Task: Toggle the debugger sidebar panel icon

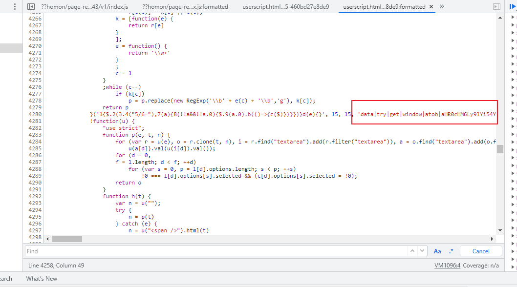Action: tap(496, 7)
